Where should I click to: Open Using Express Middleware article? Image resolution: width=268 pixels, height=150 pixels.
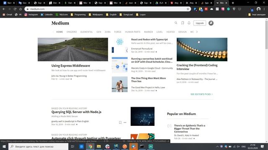point(71,66)
